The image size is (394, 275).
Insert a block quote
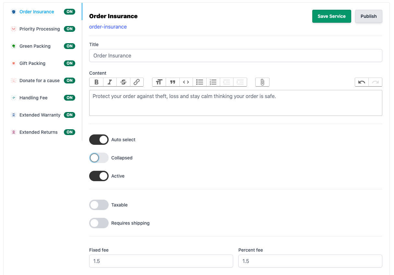(x=173, y=82)
